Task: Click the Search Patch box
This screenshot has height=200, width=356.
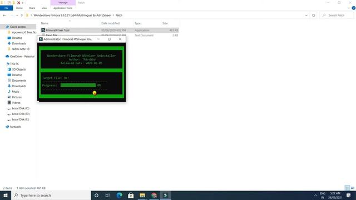Action: [x=337, y=16]
